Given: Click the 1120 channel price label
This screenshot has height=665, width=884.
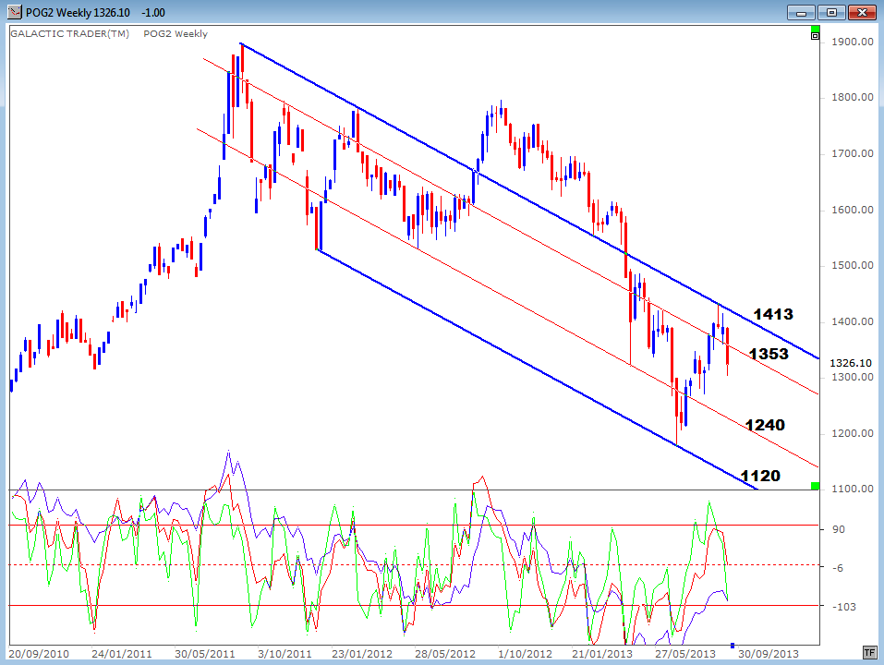Looking at the screenshot, I should pyautogui.click(x=760, y=476).
